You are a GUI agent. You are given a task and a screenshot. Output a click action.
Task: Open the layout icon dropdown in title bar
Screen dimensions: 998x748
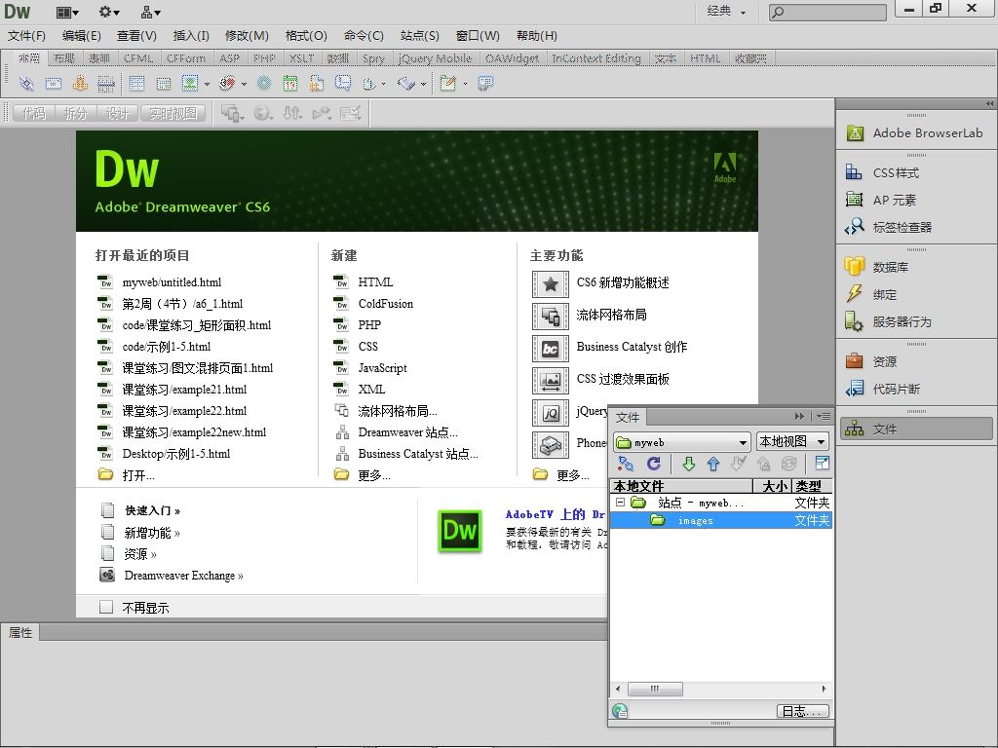(x=67, y=12)
